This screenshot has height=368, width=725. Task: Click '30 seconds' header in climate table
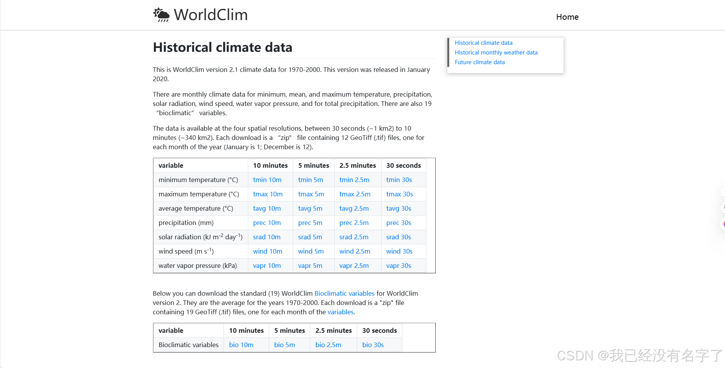[404, 165]
